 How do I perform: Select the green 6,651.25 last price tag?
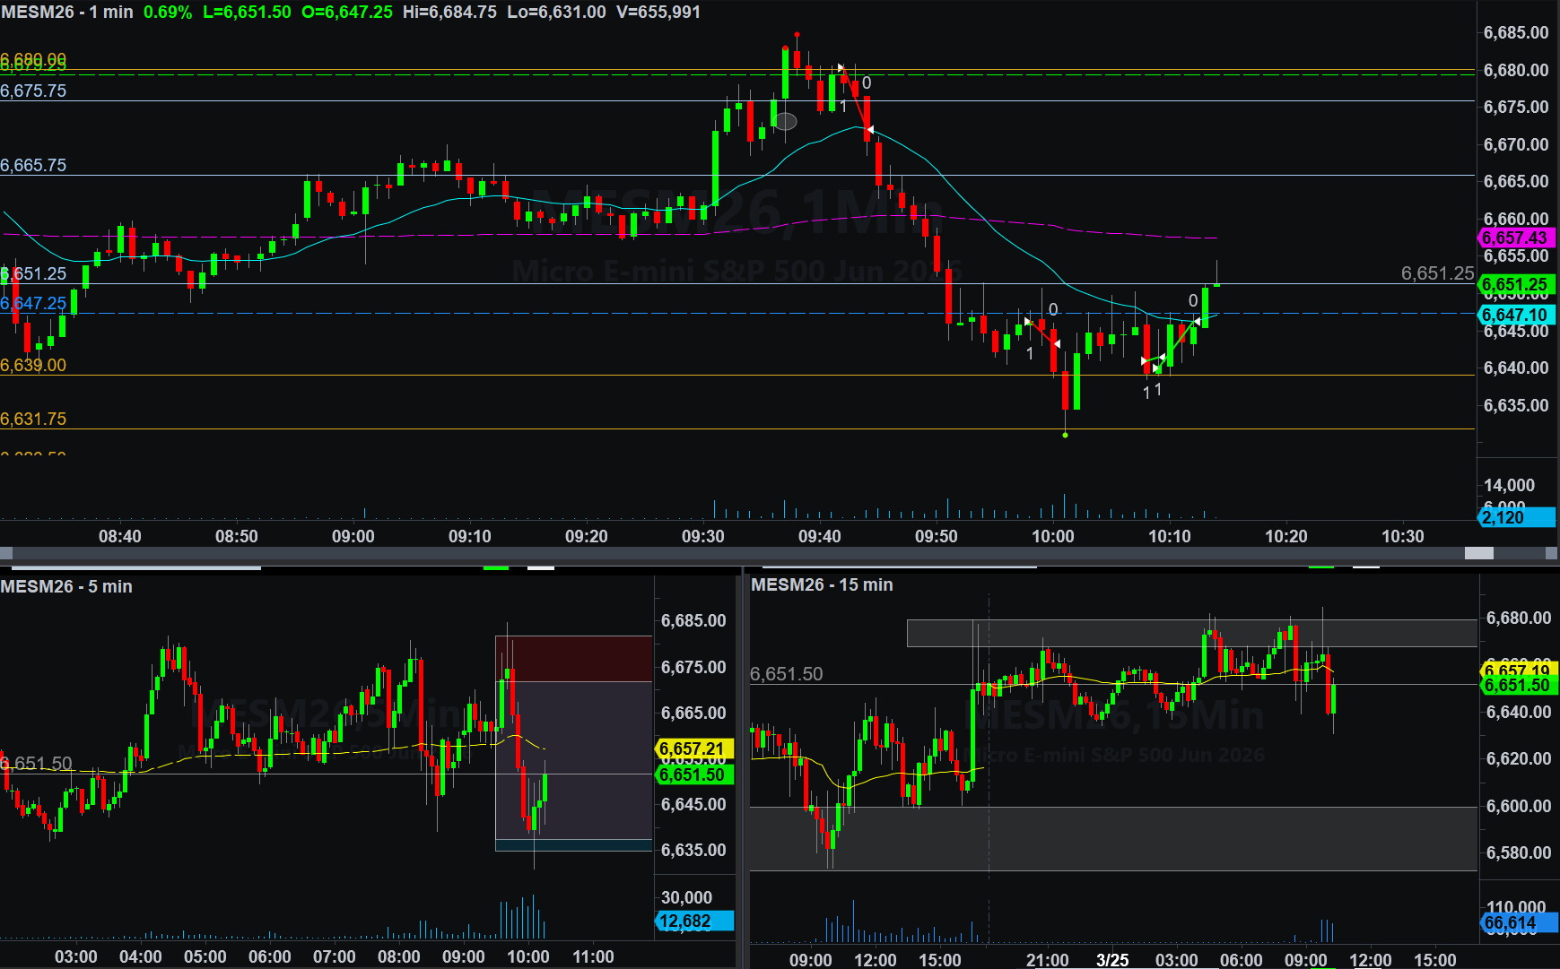[x=1514, y=285]
